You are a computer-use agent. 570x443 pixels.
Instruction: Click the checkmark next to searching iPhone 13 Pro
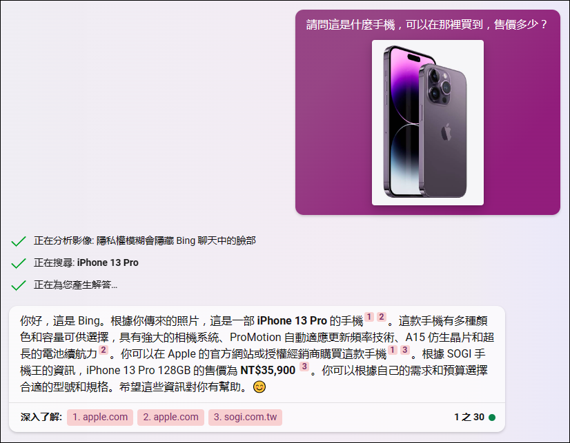click(x=19, y=263)
